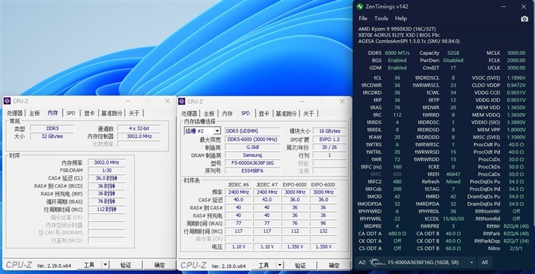The width and height of the screenshot is (535, 274).
Task: Click the FSB:DRAM 1:30 field
Action: pyautogui.click(x=106, y=170)
